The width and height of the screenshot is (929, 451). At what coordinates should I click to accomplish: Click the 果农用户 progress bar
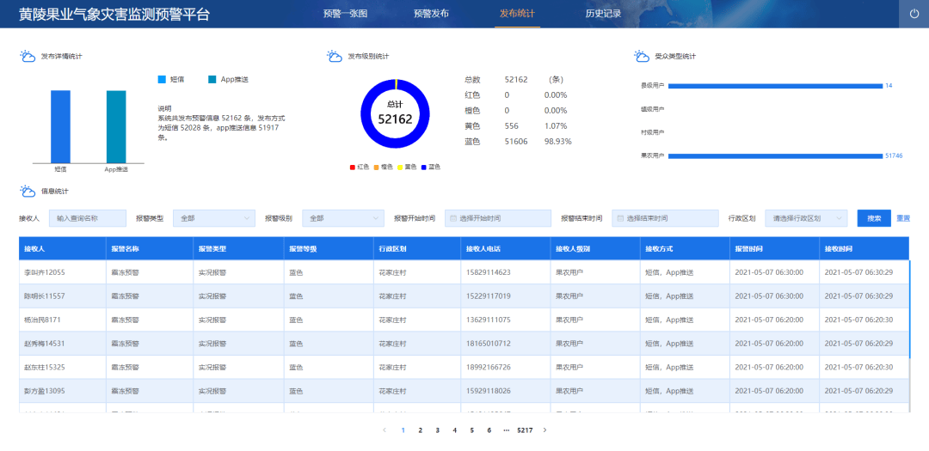tap(774, 155)
